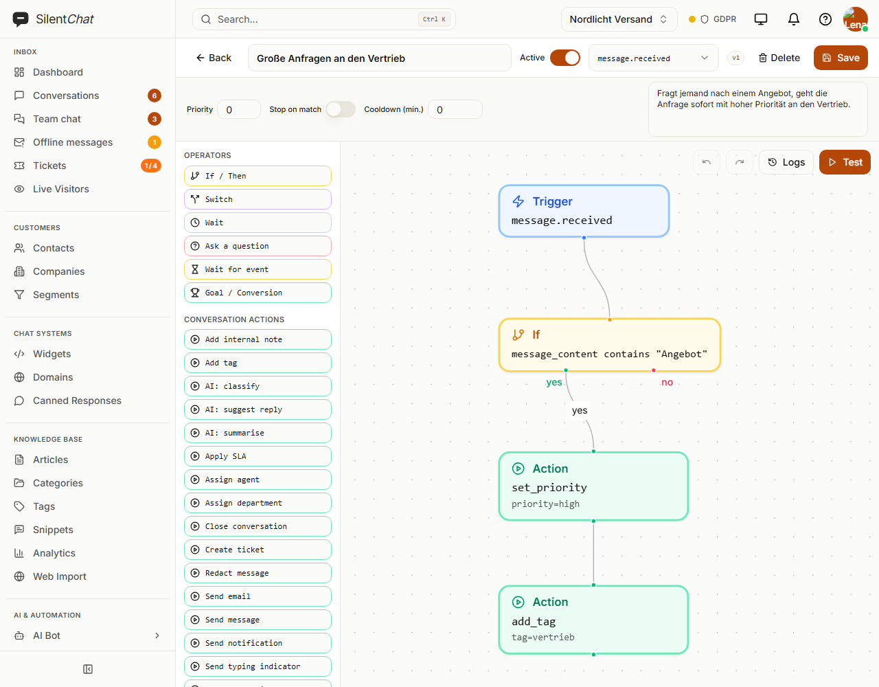The width and height of the screenshot is (879, 687).
Task: Select the If / Then operator block
Action: click(x=258, y=176)
